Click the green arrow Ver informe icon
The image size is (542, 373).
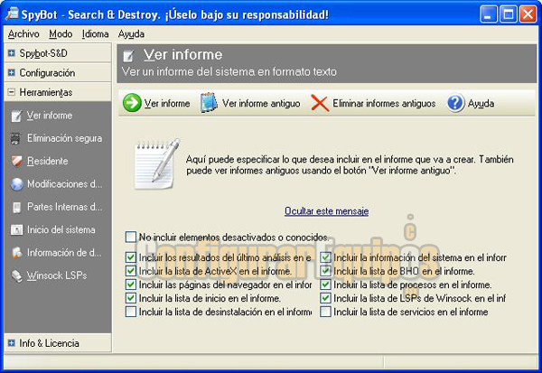tap(132, 103)
